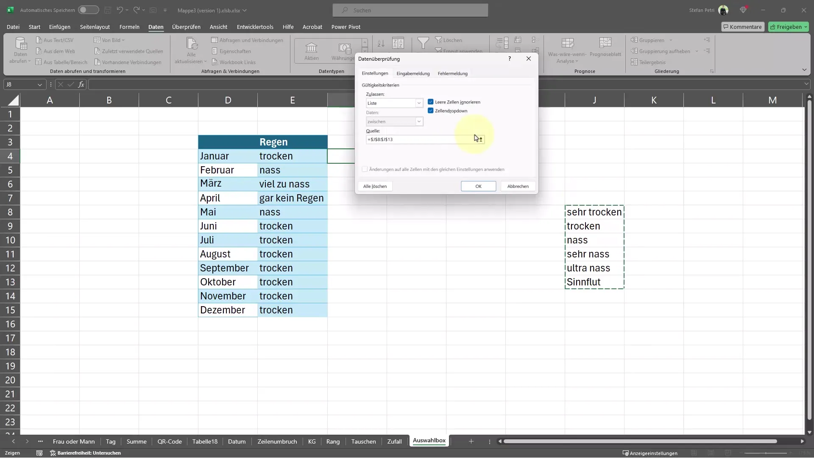This screenshot has width=814, height=458.
Task: Click the Aus Tabelle/Bereich icon
Action: point(39,62)
